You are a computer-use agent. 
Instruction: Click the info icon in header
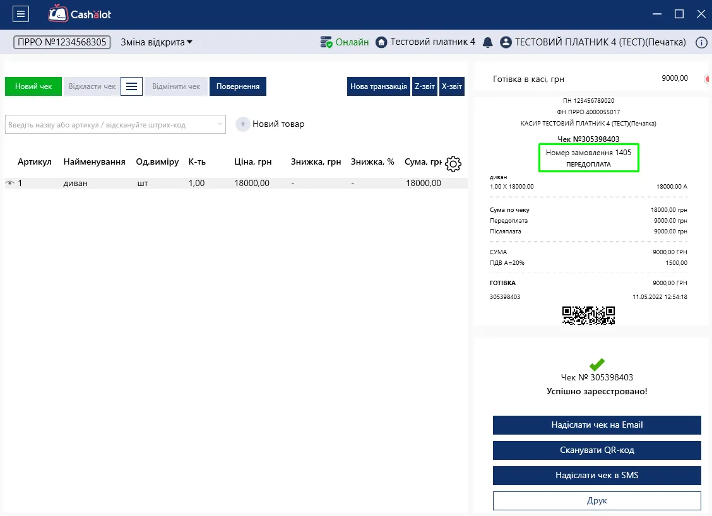coord(701,42)
